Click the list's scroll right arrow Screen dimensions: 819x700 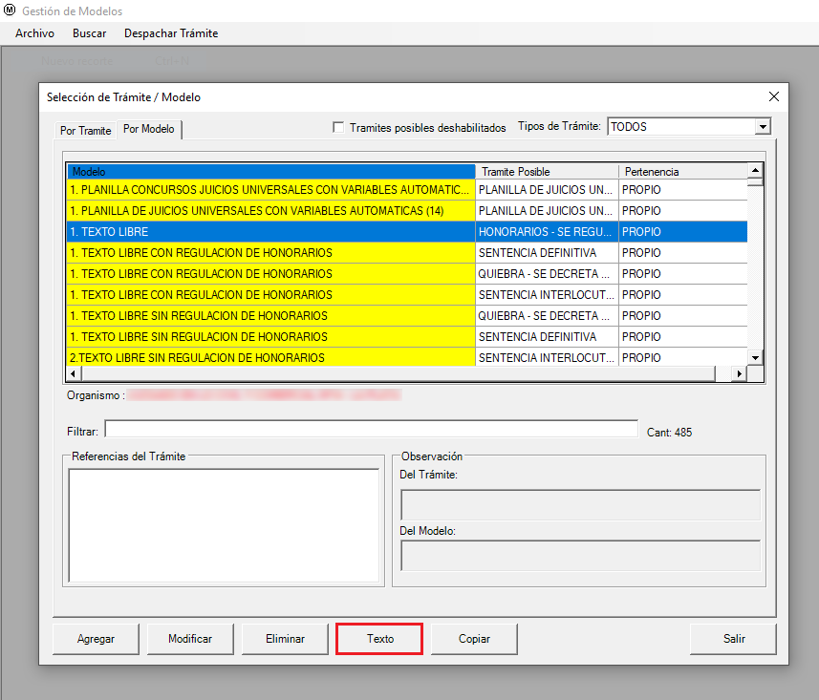click(739, 373)
